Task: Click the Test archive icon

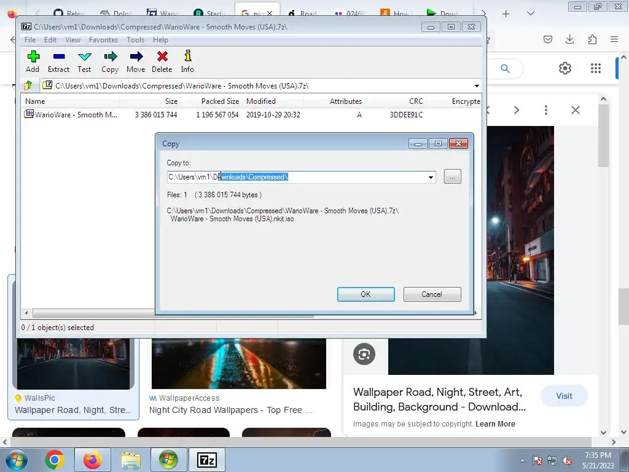Action: [x=84, y=61]
